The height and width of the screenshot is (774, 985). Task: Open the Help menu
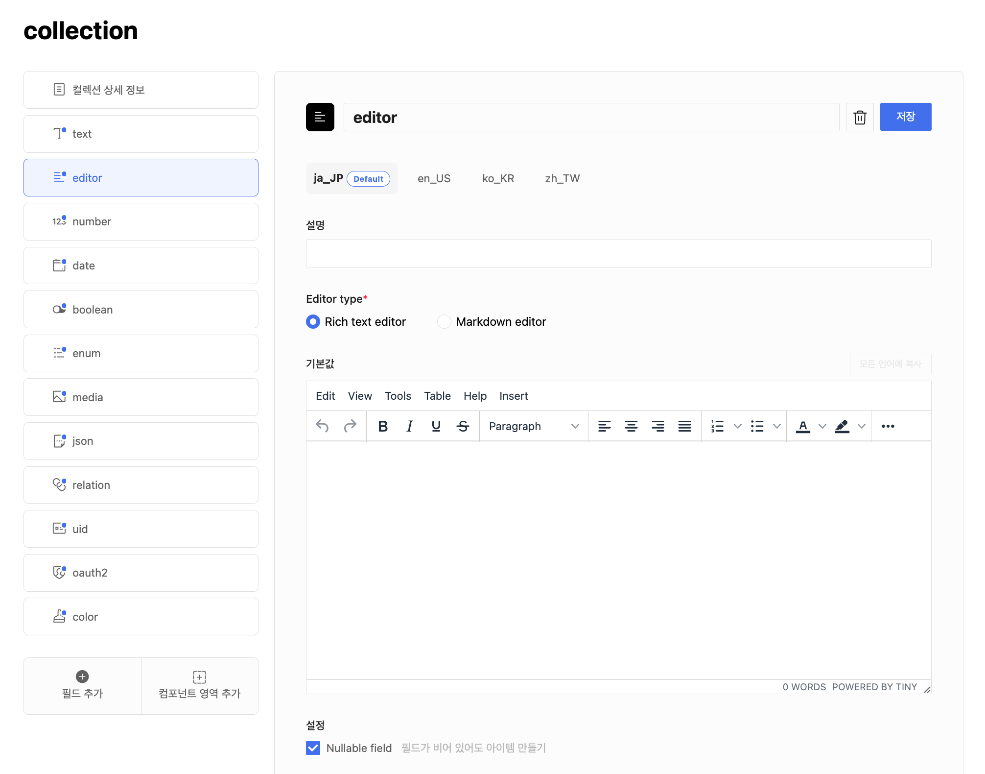point(475,396)
